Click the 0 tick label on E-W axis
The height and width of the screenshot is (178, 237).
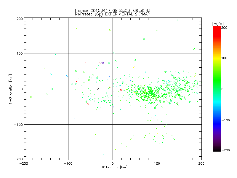pos(113,163)
